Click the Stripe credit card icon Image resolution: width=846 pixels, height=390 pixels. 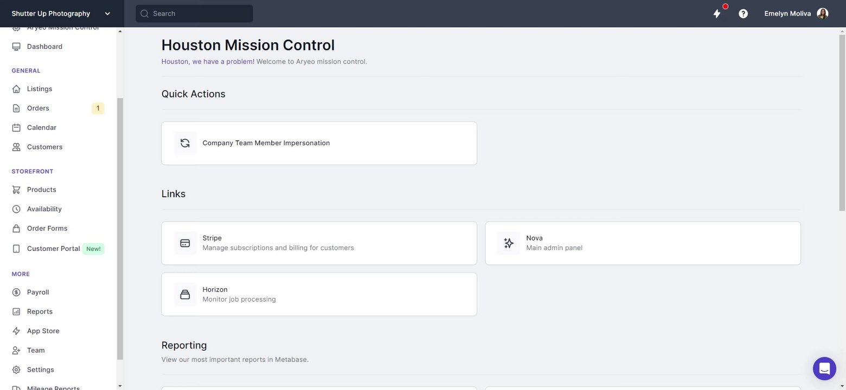[x=185, y=243]
